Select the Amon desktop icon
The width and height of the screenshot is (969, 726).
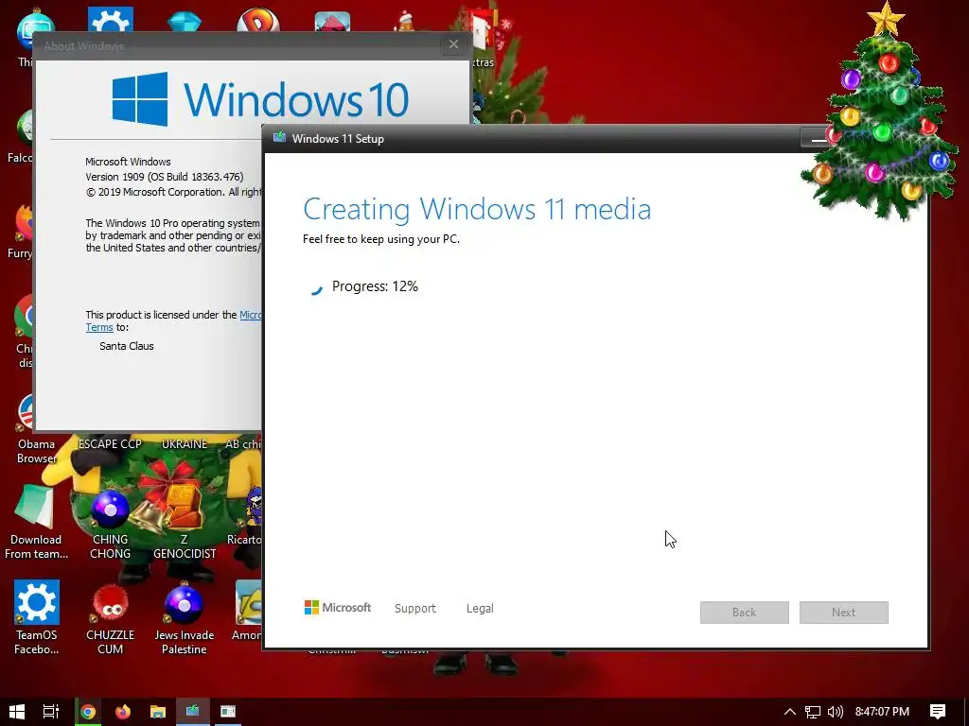tap(247, 612)
